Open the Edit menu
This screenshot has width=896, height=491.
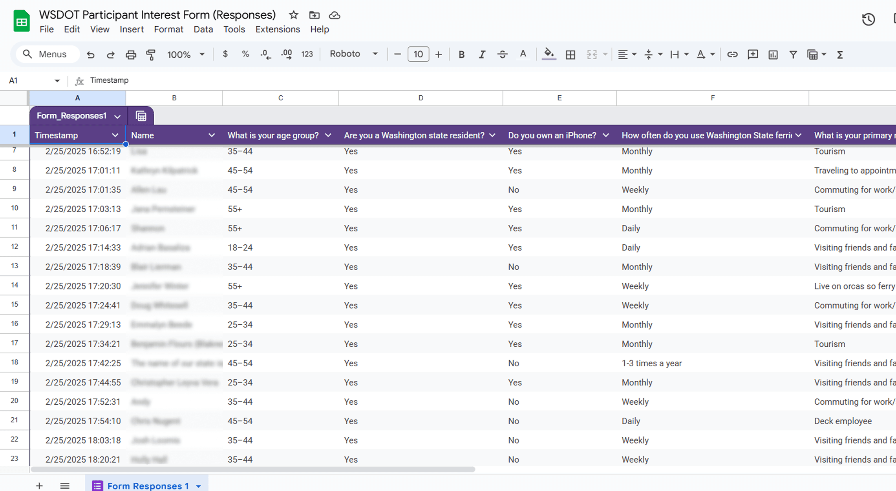tap(72, 29)
